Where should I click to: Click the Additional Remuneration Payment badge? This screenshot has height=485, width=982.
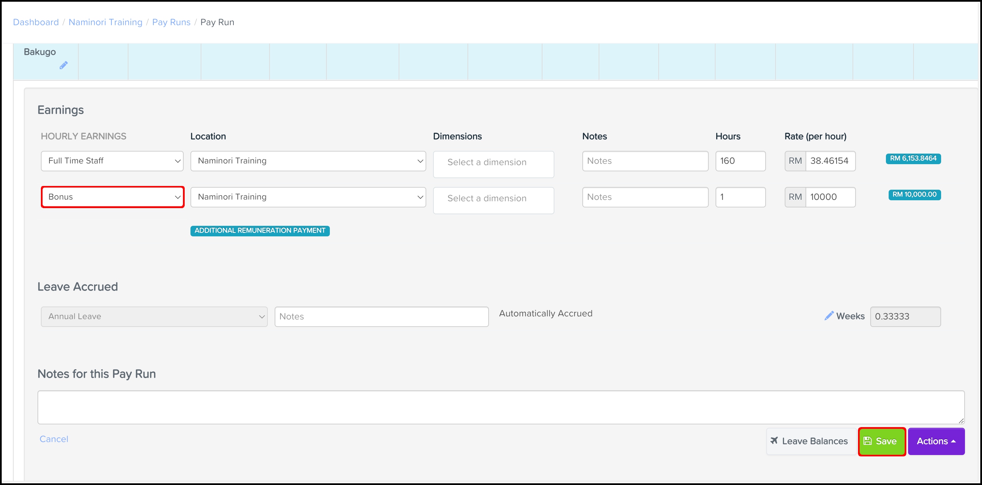(260, 231)
